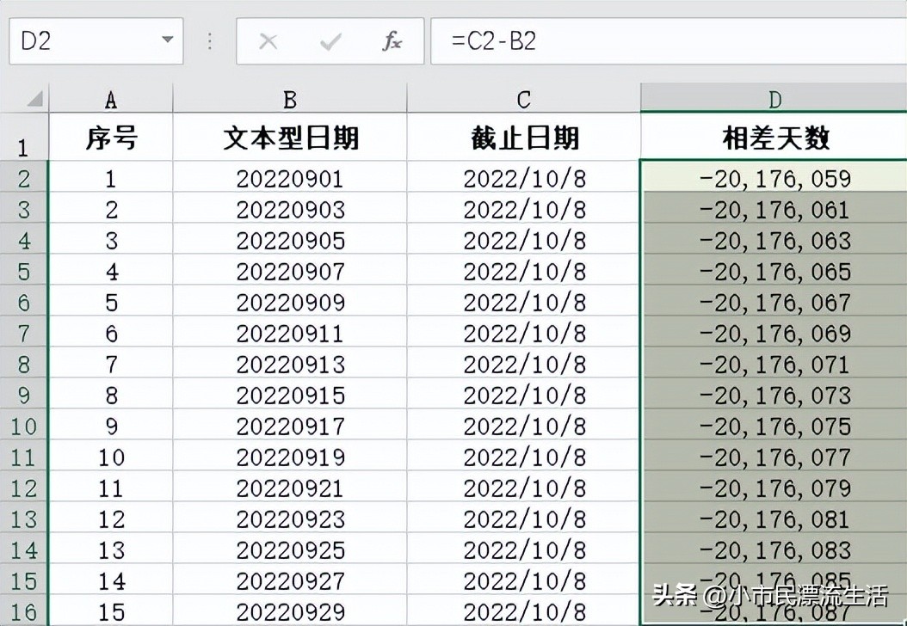Select column B header
Screen dimensions: 907x626
[x=290, y=99]
